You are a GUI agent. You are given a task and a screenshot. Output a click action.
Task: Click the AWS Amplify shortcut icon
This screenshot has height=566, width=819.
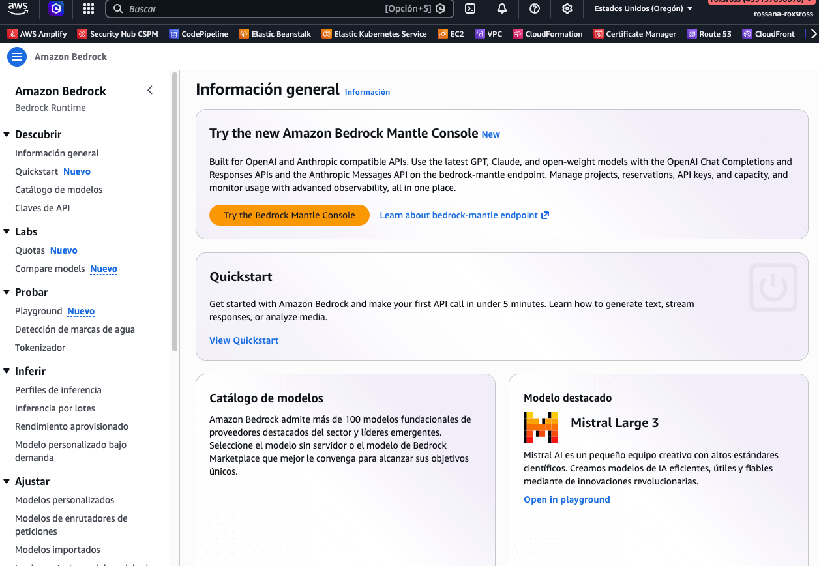12,34
